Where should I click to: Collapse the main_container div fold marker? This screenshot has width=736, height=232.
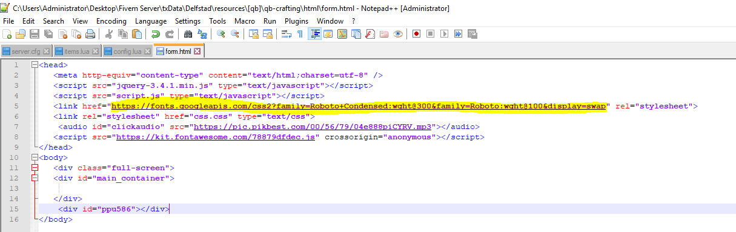click(x=34, y=178)
